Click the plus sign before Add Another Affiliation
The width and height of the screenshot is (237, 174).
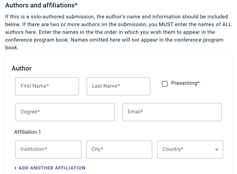pos(15,168)
